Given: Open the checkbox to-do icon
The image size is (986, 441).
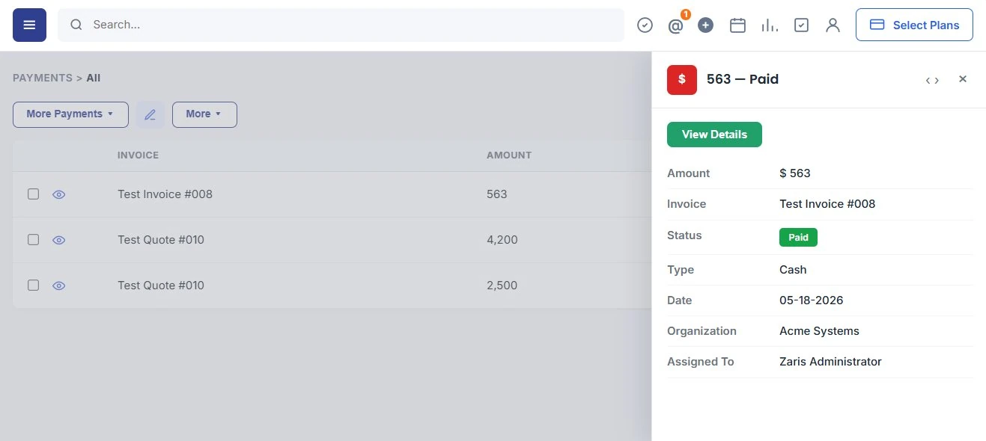Looking at the screenshot, I should [x=801, y=25].
